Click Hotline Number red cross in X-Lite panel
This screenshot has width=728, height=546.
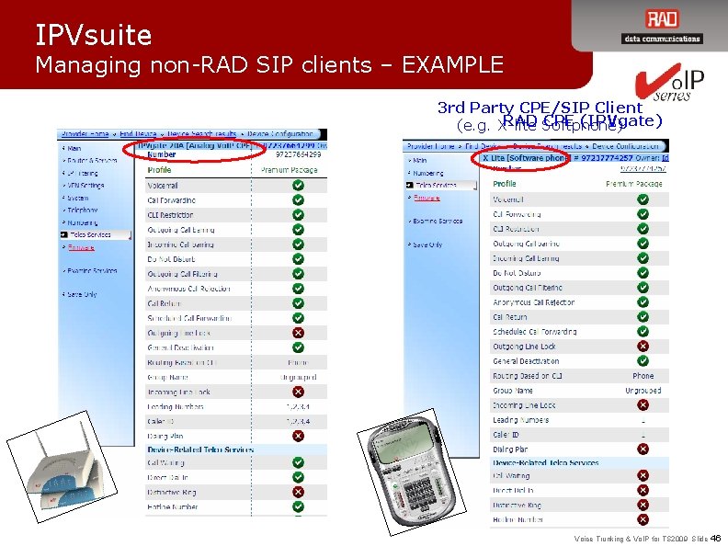[643, 519]
